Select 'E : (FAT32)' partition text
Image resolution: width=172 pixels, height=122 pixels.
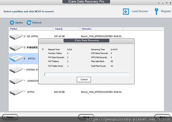(x=30, y=59)
